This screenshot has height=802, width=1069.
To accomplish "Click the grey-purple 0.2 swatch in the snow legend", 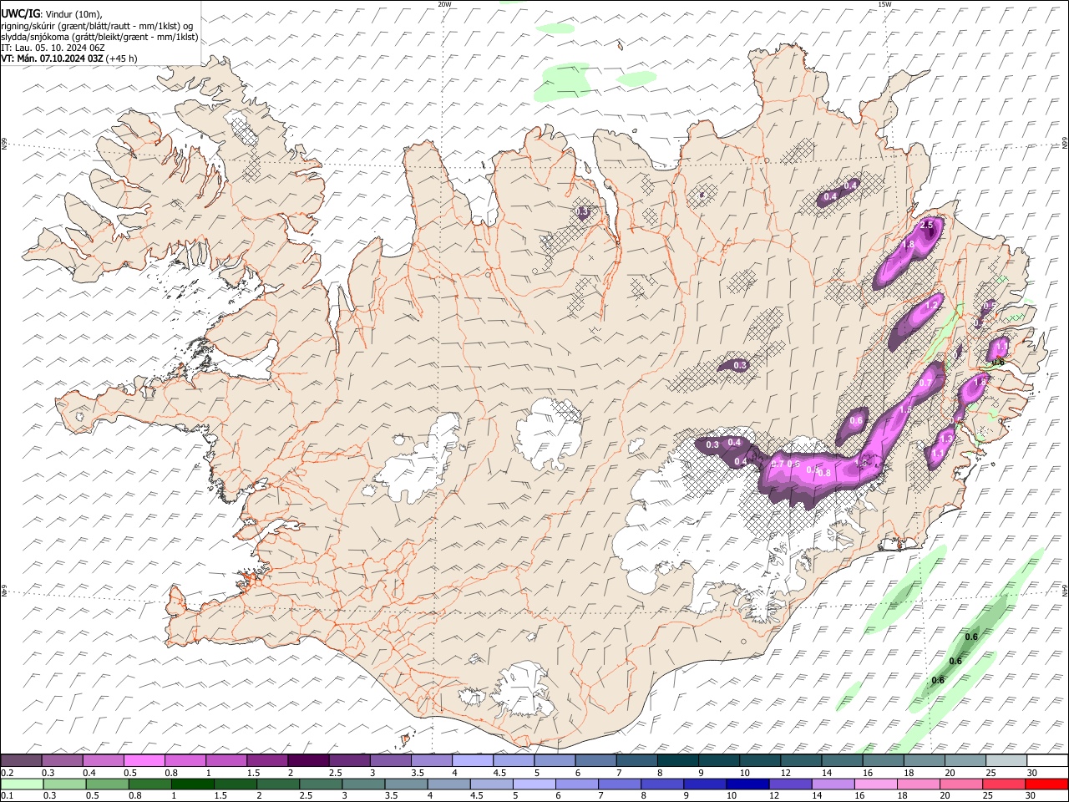I will coord(21,760).
